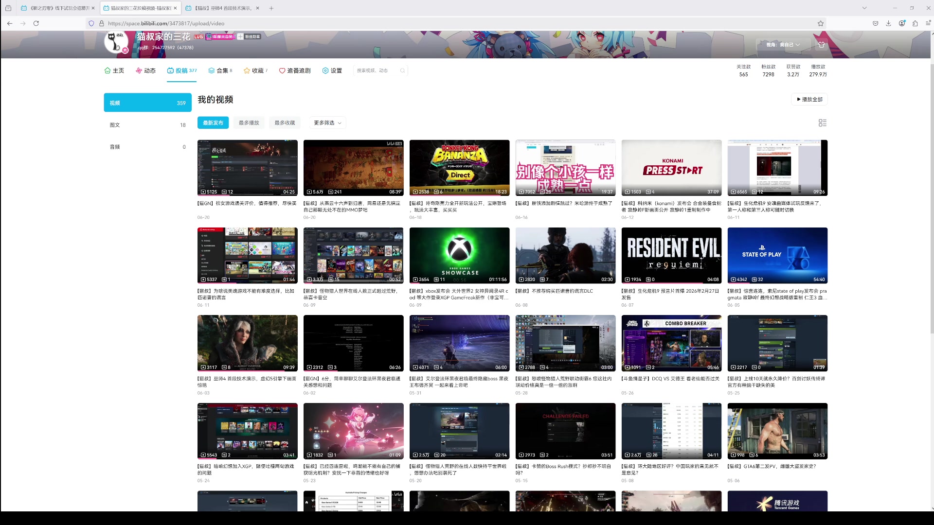The height and width of the screenshot is (525, 934).
Task: Click the 获赞数 3.2万 stat
Action: pos(793,70)
